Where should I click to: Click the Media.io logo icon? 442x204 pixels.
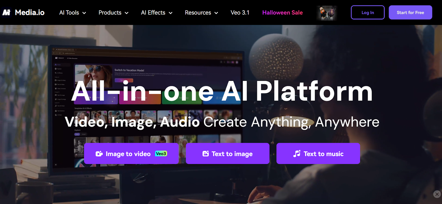6,12
